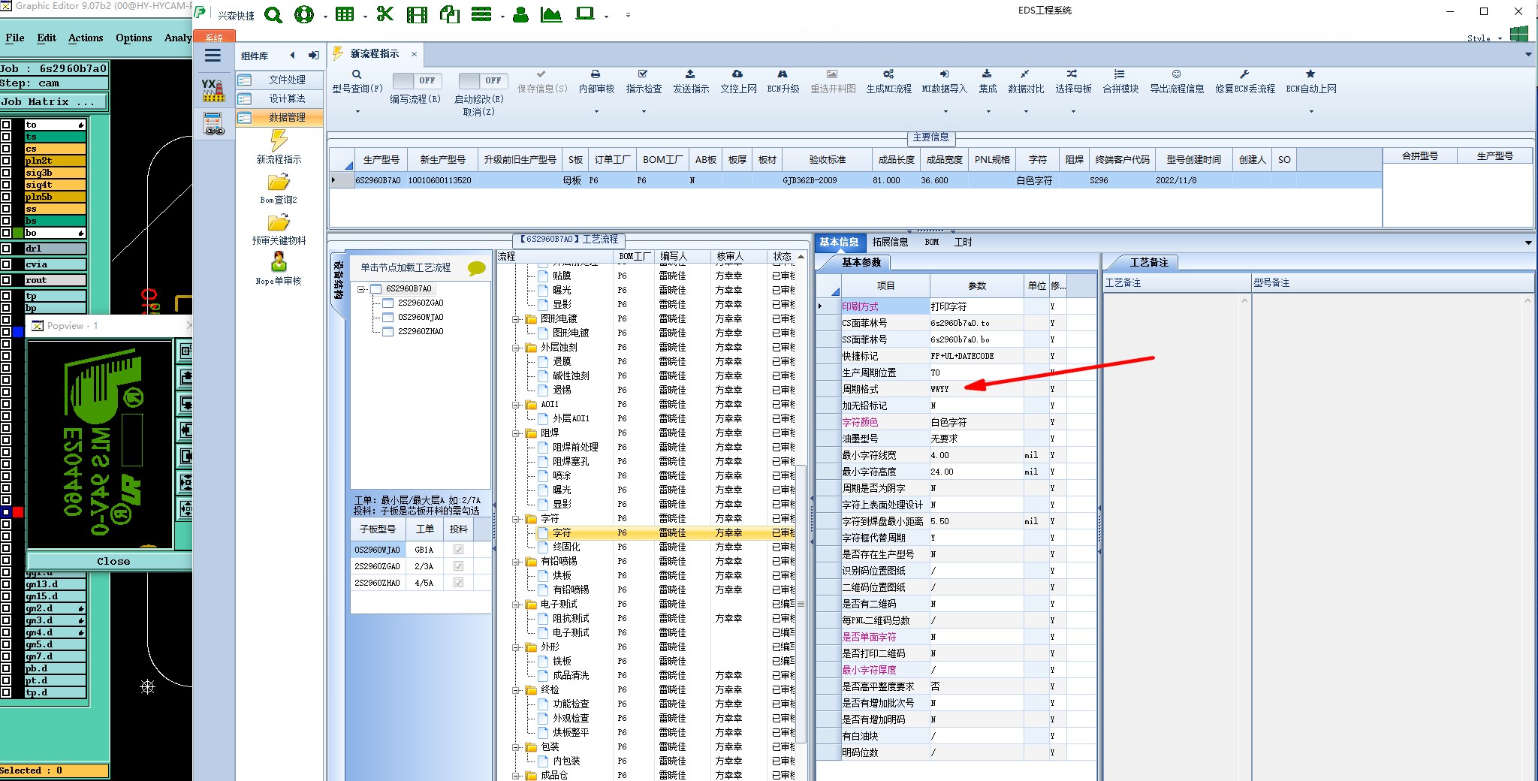The image size is (1538, 781).
Task: Select the 终固化 process step
Action: pos(566,547)
